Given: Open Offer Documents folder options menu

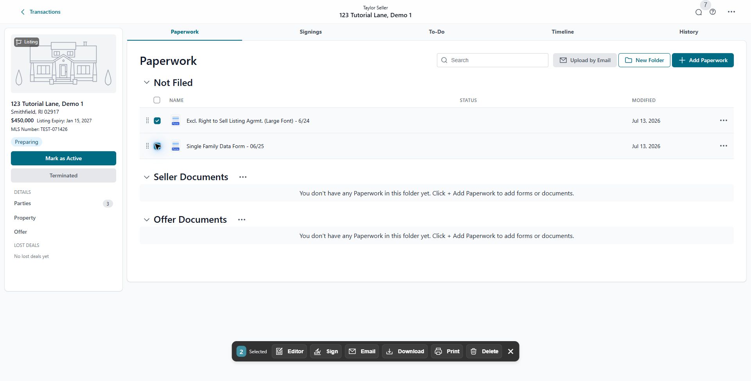Looking at the screenshot, I should [242, 220].
